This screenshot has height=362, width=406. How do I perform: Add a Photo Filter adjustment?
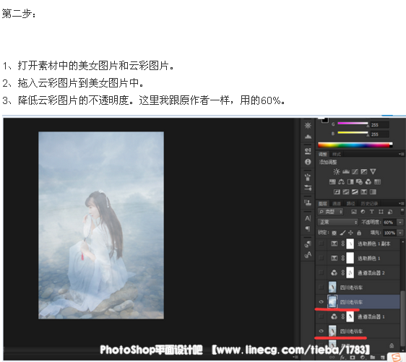359,182
